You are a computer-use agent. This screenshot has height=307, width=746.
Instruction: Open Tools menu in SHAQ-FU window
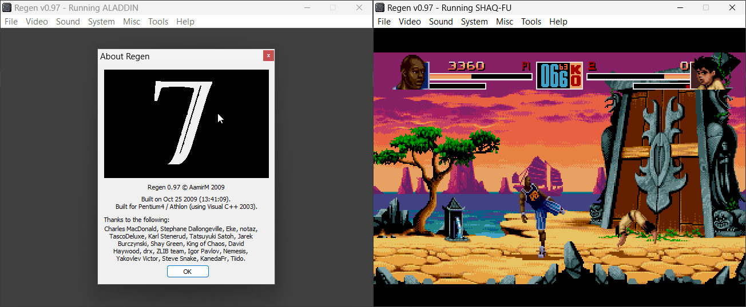click(x=531, y=22)
